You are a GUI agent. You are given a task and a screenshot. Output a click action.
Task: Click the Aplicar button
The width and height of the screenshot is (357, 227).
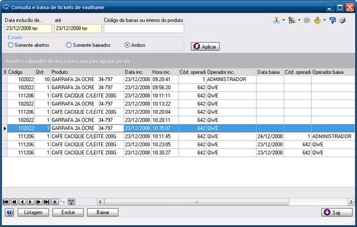205,46
